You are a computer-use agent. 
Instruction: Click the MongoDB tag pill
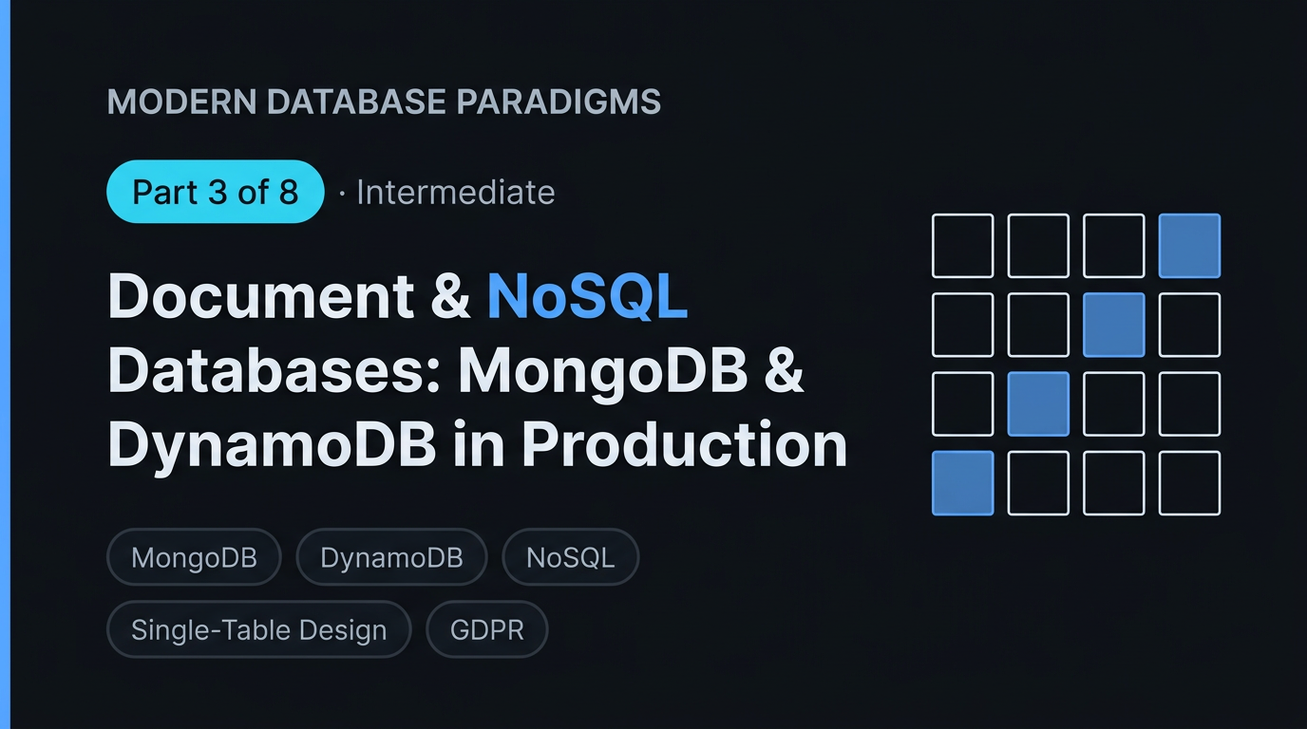[194, 557]
